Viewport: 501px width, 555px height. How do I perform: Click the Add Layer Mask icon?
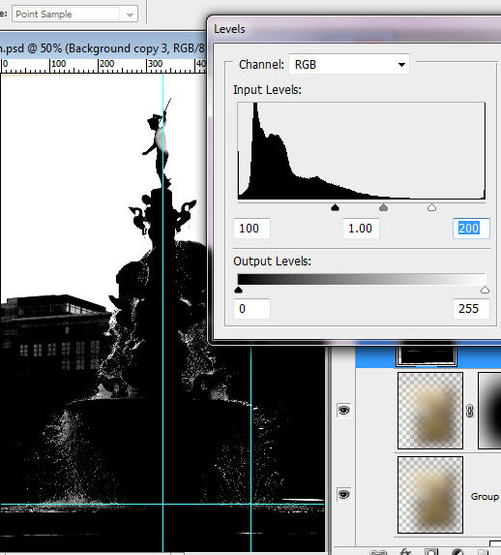click(431, 552)
